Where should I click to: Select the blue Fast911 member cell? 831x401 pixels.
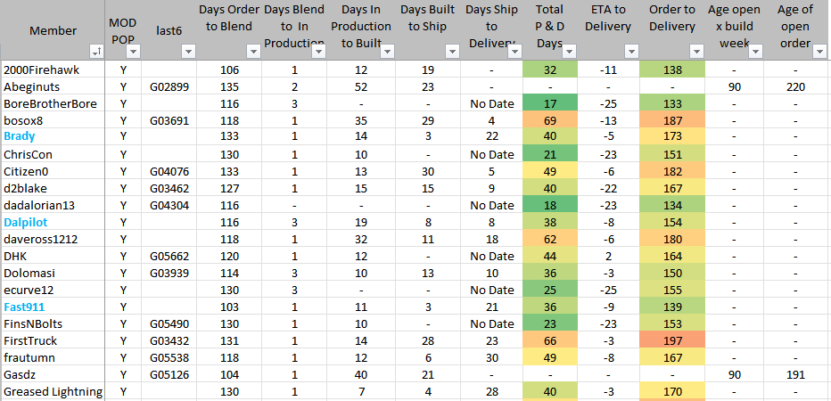coord(24,307)
